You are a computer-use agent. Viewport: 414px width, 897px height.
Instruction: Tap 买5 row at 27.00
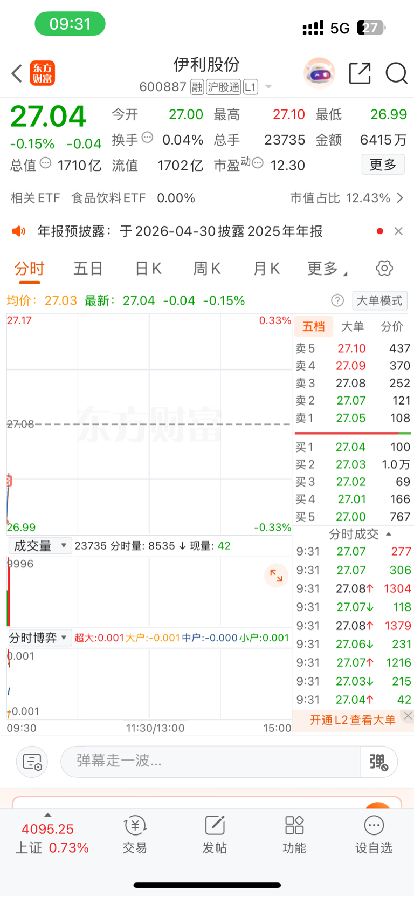(x=353, y=517)
